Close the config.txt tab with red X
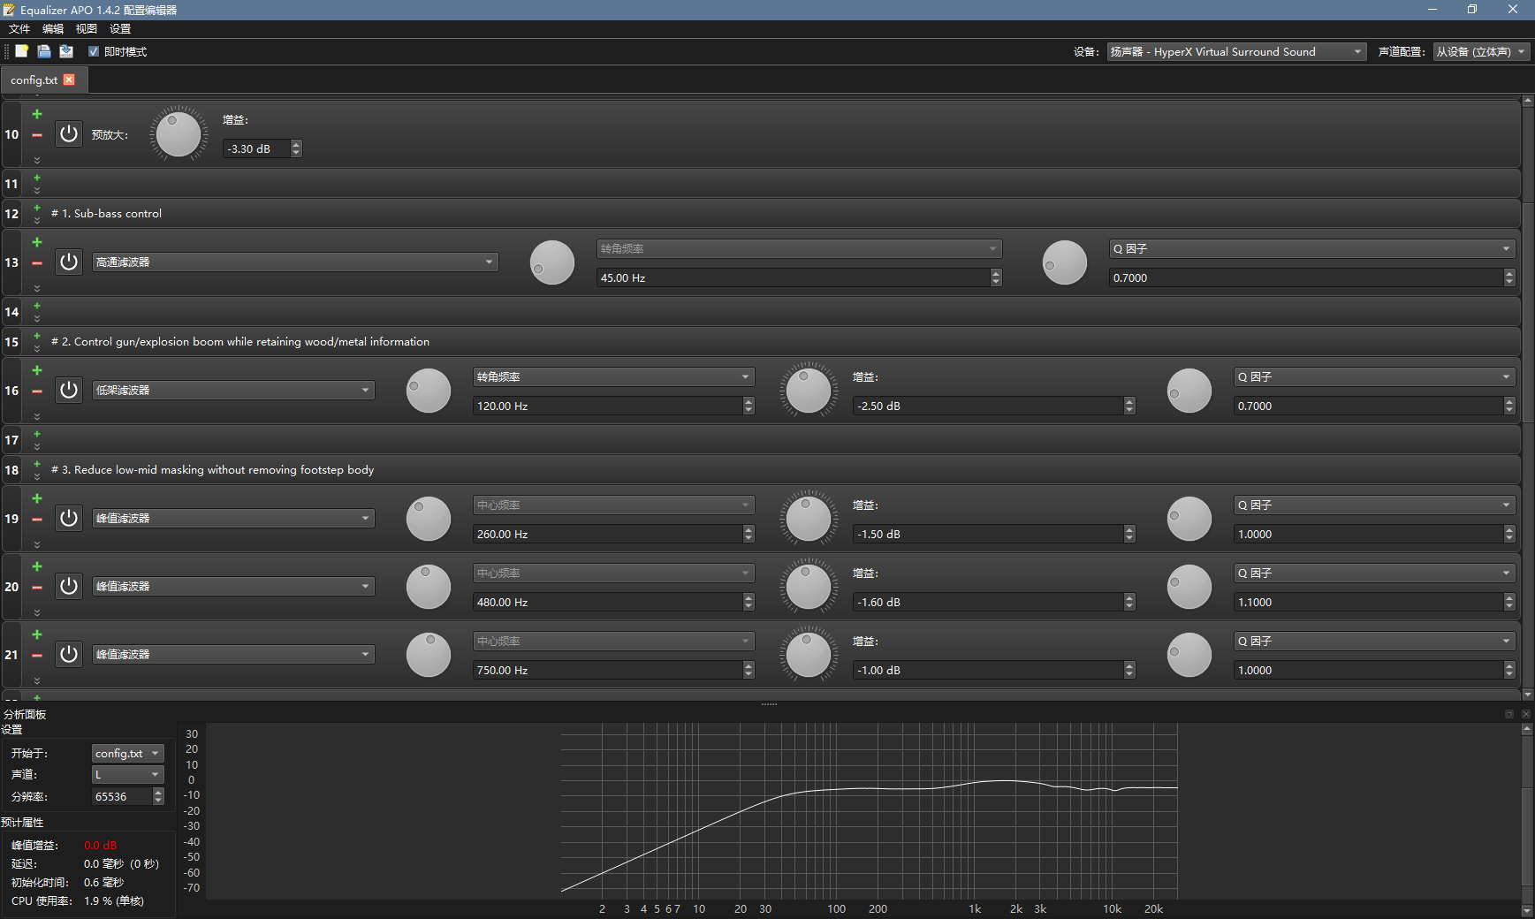 point(69,80)
